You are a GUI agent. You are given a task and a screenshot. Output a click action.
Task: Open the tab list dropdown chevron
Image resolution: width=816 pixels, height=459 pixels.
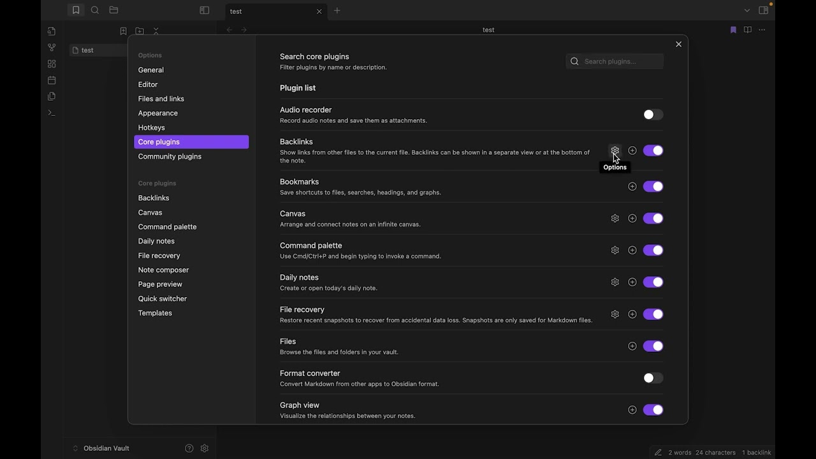[747, 10]
